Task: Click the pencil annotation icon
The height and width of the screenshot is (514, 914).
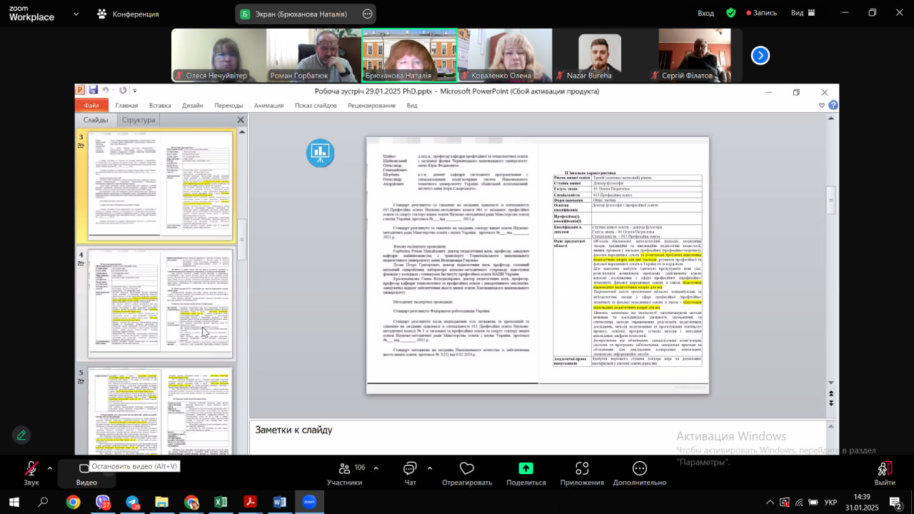Action: click(x=21, y=435)
